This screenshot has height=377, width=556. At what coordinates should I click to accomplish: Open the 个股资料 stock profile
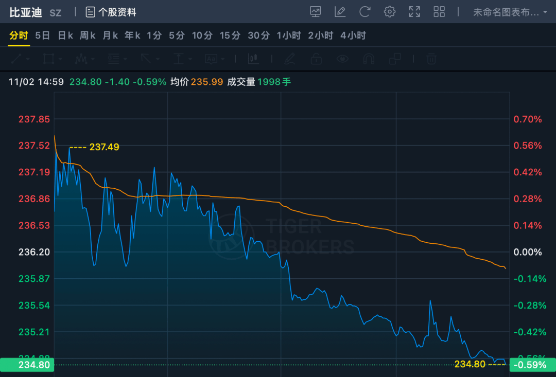click(x=117, y=12)
